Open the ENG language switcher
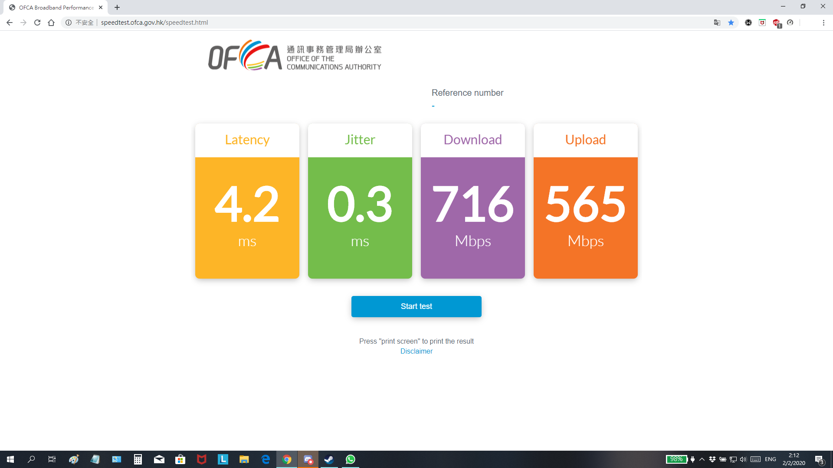833x468 pixels. (771, 459)
